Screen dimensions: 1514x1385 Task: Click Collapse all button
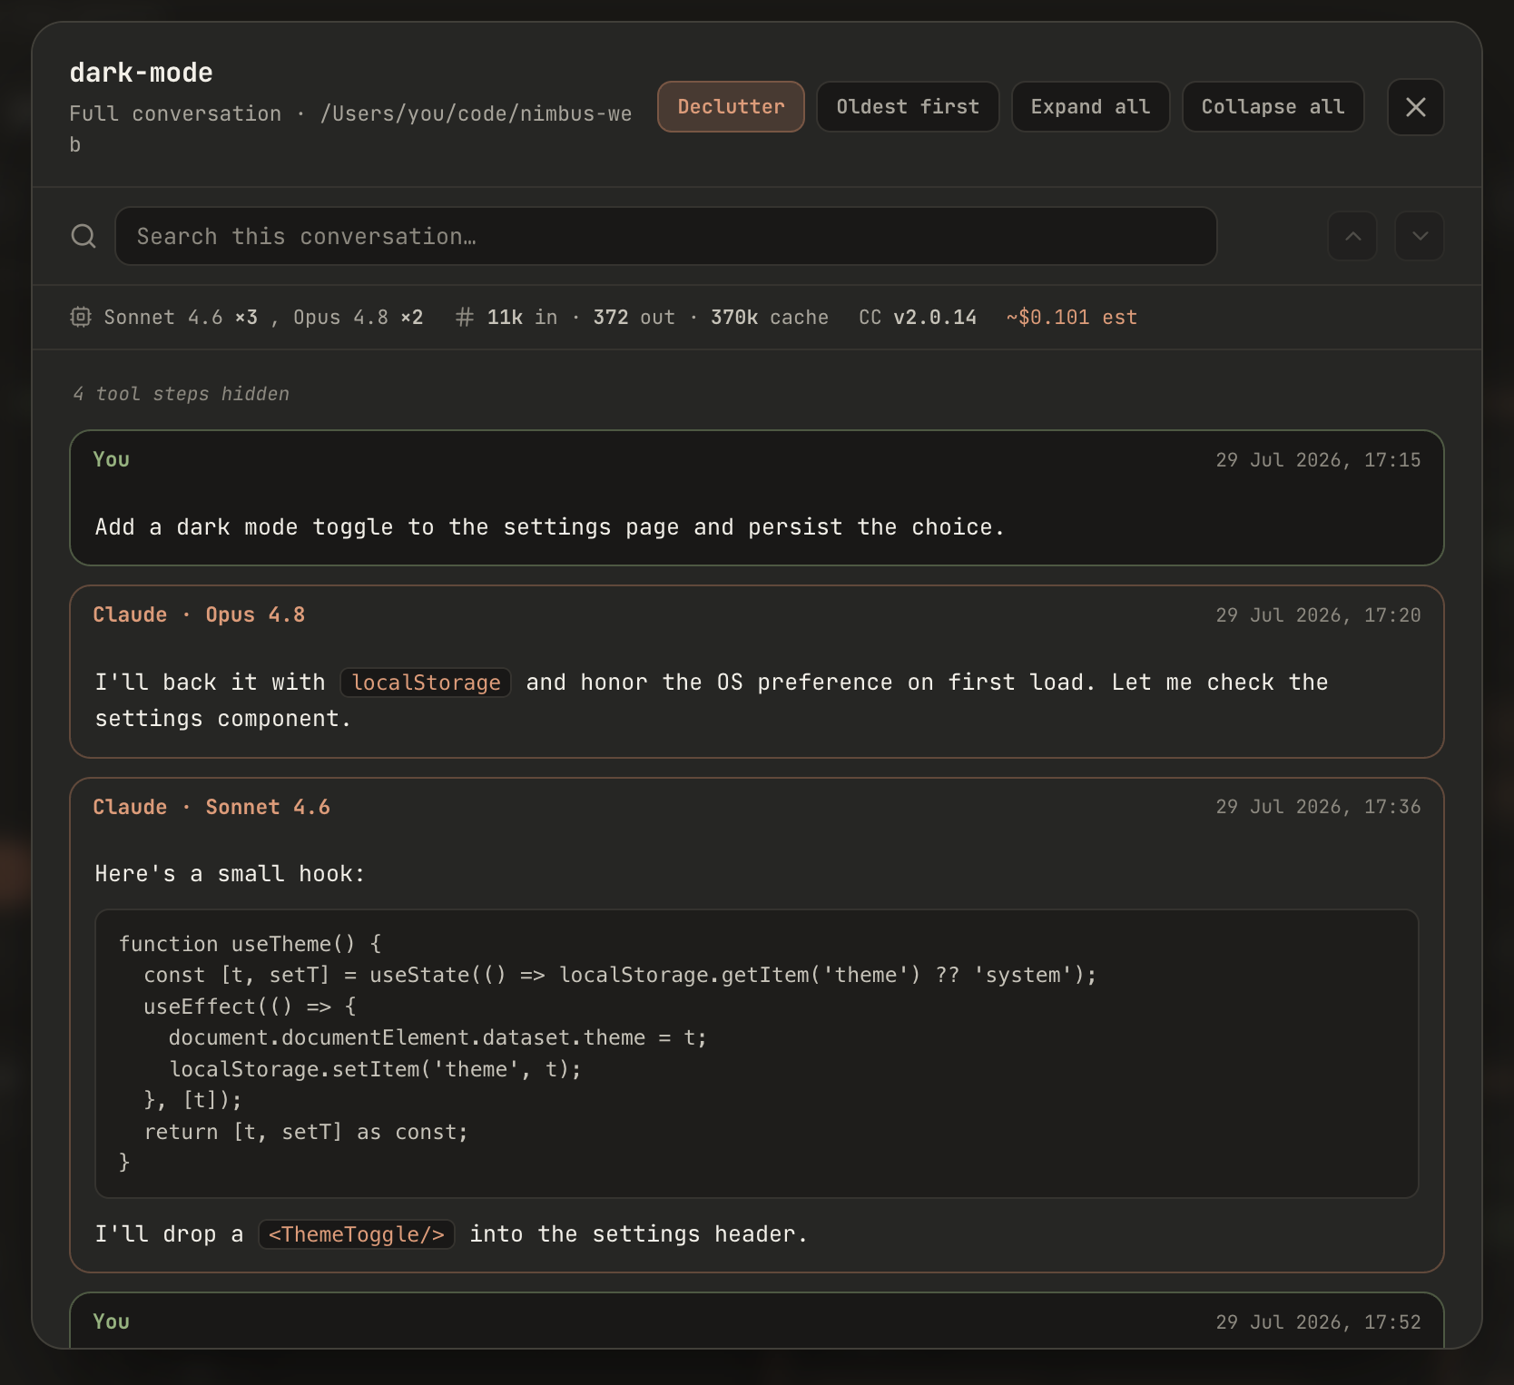point(1273,107)
